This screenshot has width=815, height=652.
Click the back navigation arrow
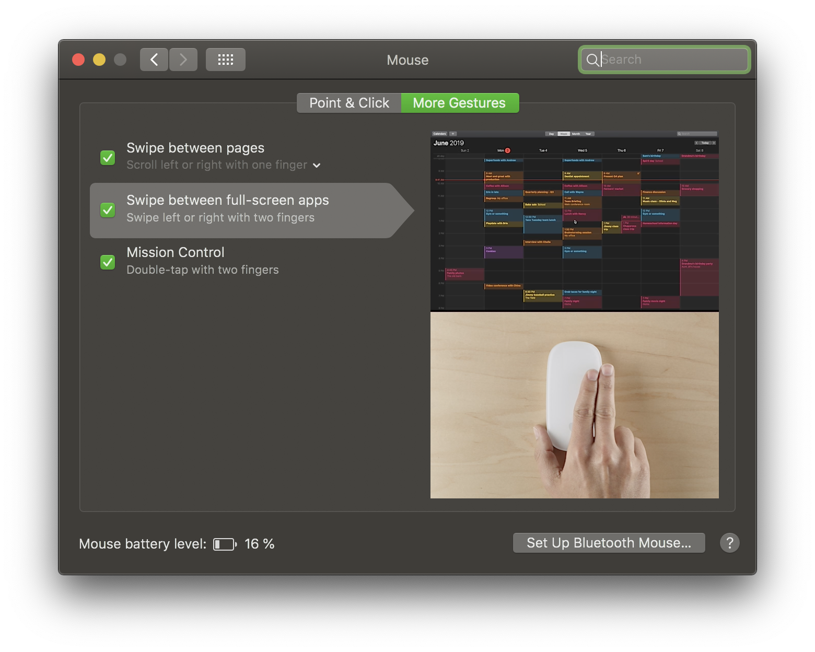[154, 59]
